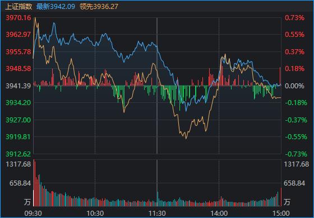Click the left 658.84 volume label
This screenshot has width=314, height=218.
tap(20, 183)
